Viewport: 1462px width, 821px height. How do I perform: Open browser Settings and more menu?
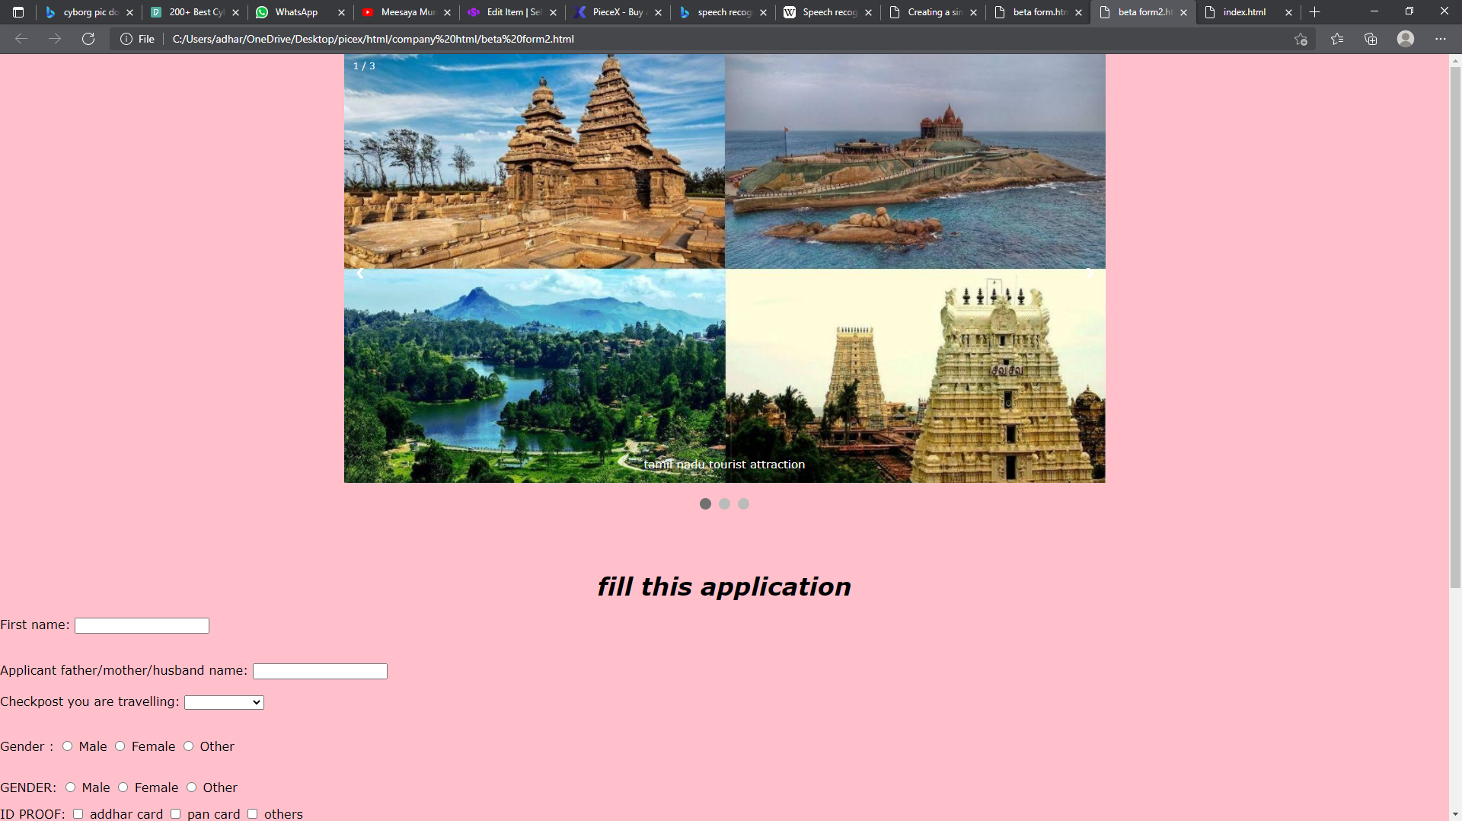[x=1440, y=39]
